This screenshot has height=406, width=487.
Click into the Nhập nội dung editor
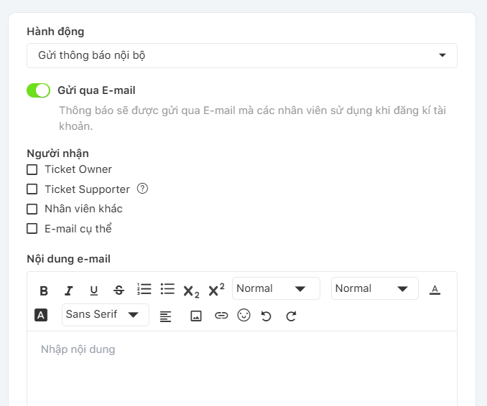coord(242,366)
